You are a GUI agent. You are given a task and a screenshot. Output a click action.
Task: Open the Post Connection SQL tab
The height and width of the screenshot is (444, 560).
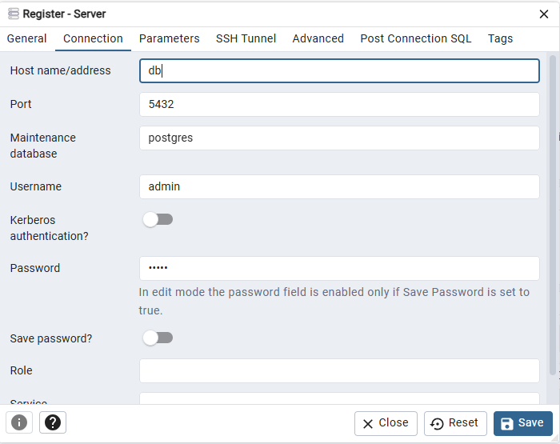coord(415,38)
